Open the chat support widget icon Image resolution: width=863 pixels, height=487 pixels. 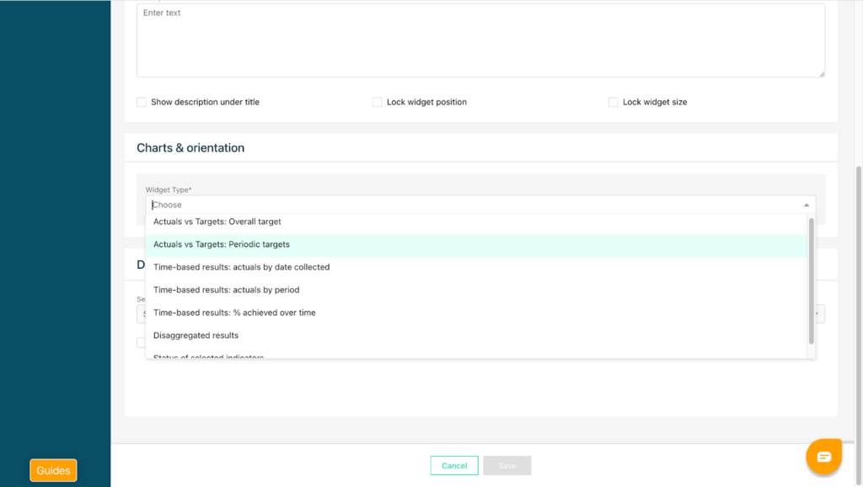(x=823, y=457)
